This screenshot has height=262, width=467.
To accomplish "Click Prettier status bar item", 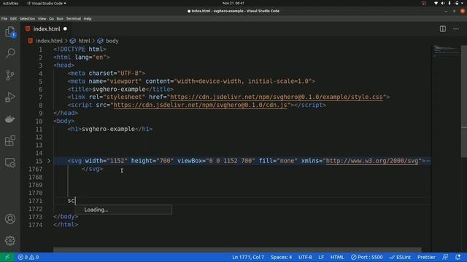I will (426, 257).
